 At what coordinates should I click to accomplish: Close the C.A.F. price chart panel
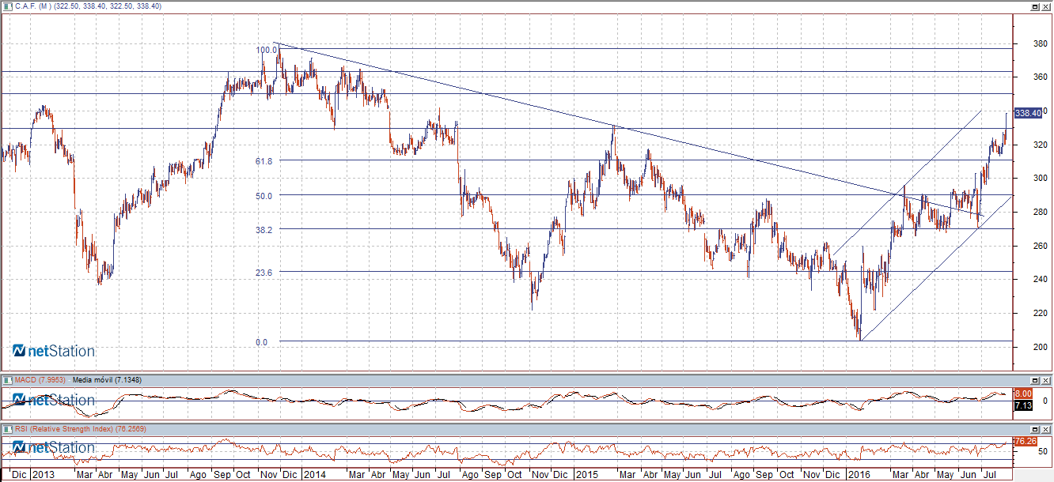pos(1046,6)
